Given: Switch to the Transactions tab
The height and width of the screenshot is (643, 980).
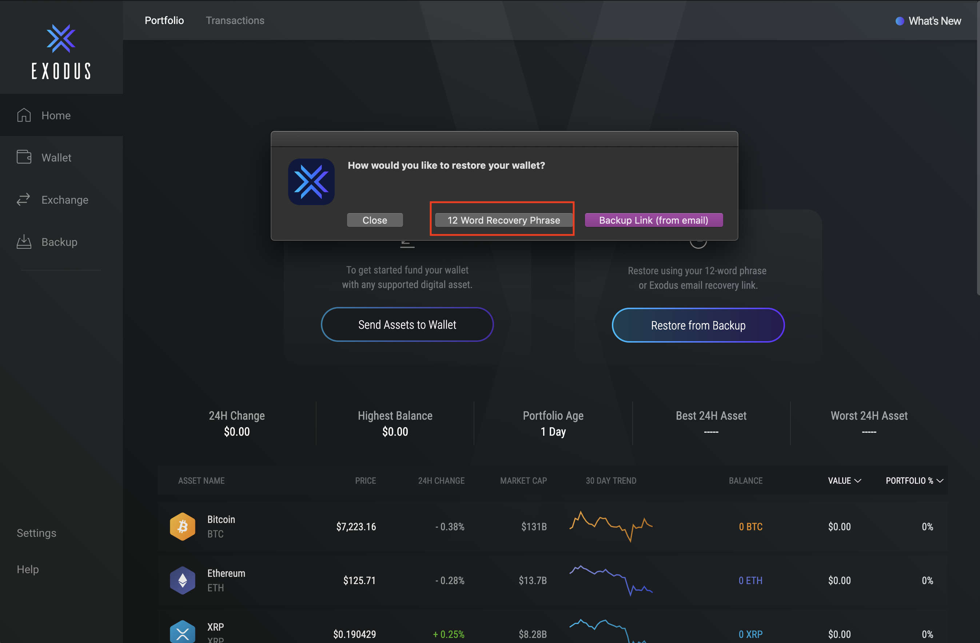Looking at the screenshot, I should click(235, 21).
